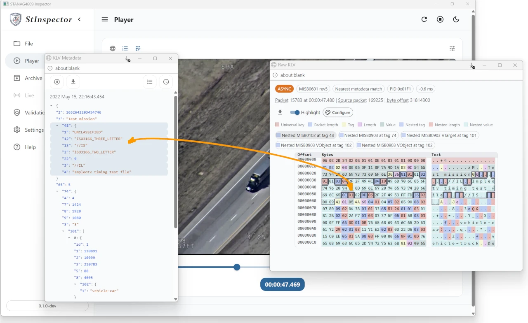The height and width of the screenshot is (323, 528).
Task: Click the refresh icon in Player header
Action: (x=424, y=19)
